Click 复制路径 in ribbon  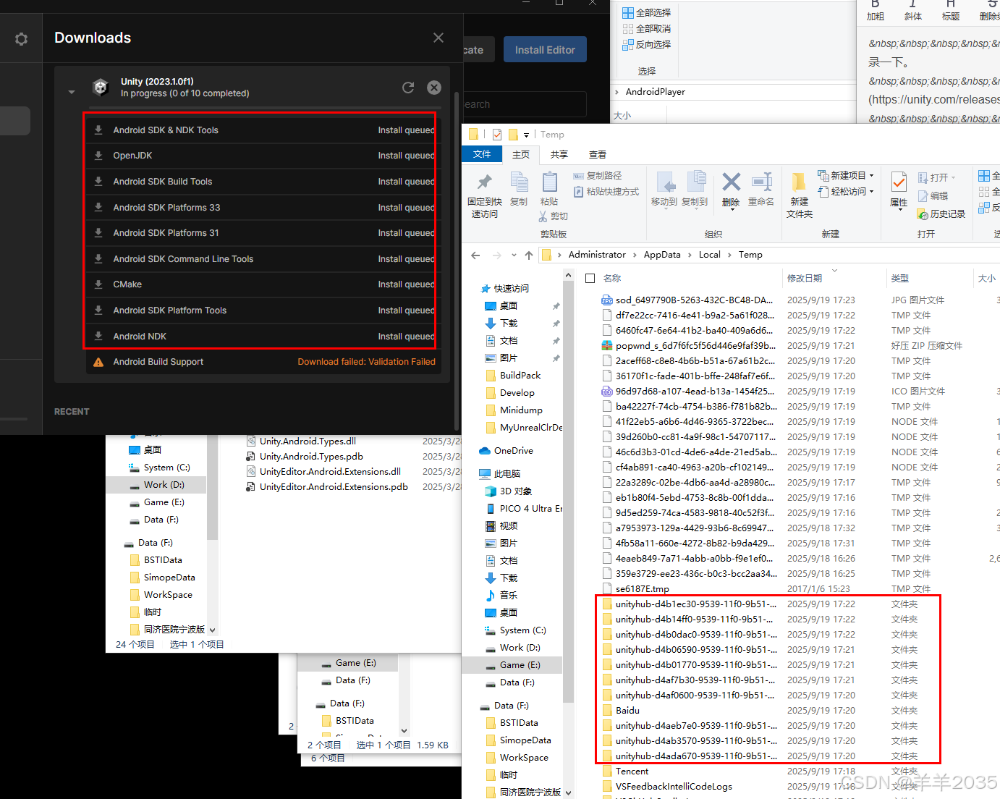[x=598, y=176]
